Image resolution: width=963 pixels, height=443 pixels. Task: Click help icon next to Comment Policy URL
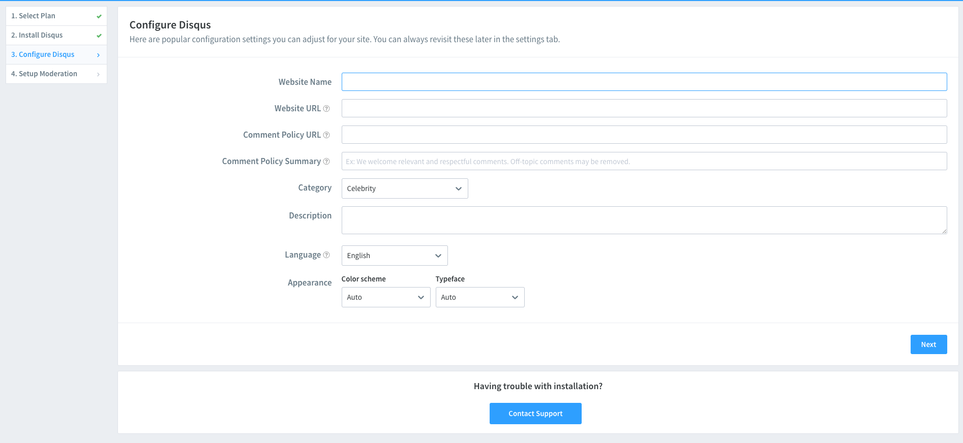click(x=326, y=135)
